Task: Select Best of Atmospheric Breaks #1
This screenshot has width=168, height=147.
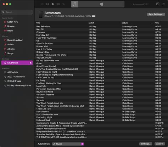Action: 101,129
